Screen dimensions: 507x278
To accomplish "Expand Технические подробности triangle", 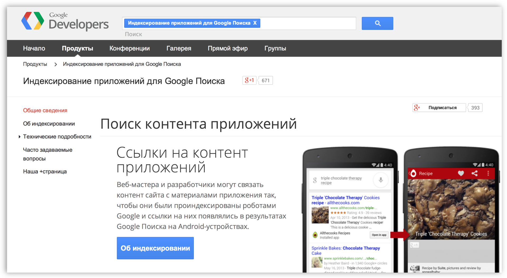I will point(20,136).
